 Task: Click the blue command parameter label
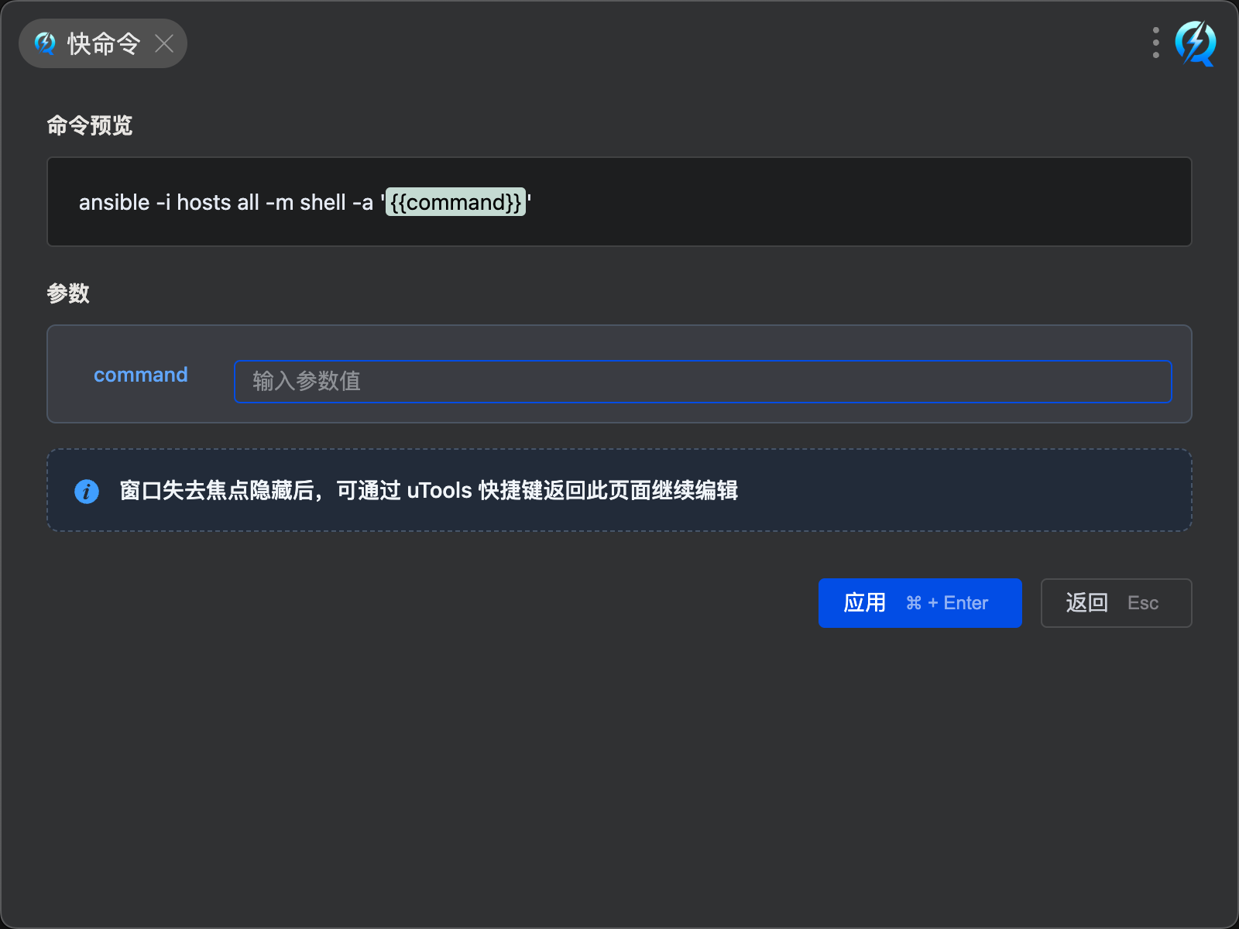coord(140,375)
